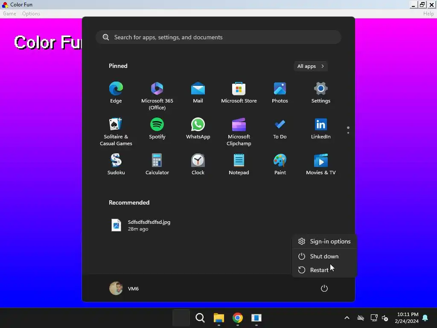Open Movies & TV

(321, 164)
